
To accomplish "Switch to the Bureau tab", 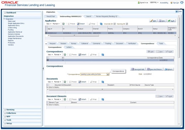I will 74,44.
